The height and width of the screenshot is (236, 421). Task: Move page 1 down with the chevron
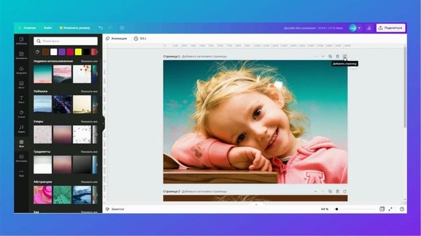point(323,56)
